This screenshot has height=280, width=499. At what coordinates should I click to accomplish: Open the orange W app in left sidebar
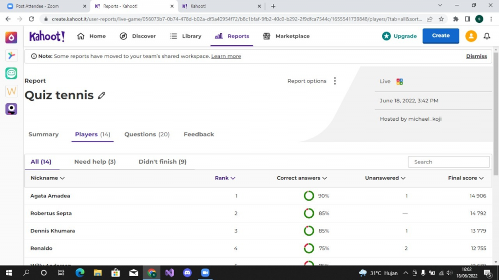tap(11, 91)
